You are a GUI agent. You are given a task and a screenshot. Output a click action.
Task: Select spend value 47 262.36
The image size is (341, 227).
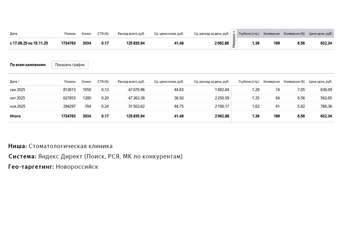click(x=136, y=98)
